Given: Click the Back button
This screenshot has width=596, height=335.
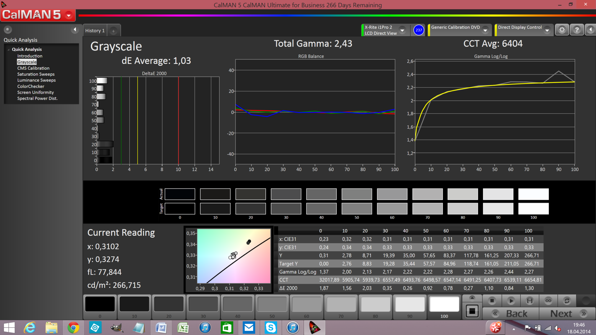Looking at the screenshot, I should (x=511, y=314).
